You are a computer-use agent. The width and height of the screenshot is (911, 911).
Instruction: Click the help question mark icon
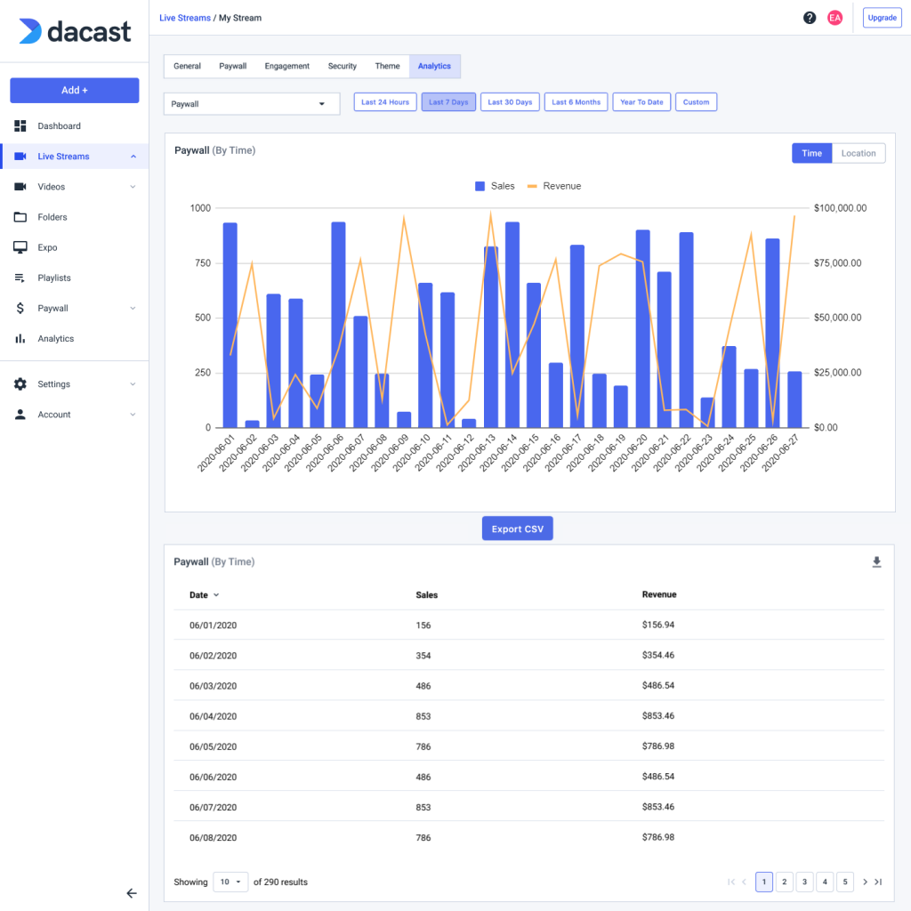(809, 17)
